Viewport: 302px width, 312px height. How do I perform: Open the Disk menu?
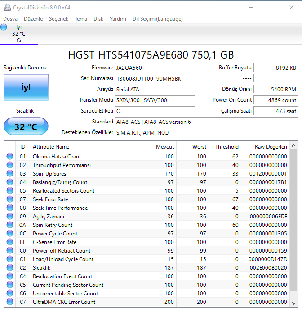pyautogui.click(x=98, y=19)
